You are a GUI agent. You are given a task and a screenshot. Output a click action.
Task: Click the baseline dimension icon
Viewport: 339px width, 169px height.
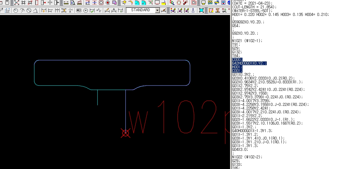click(x=50, y=10)
